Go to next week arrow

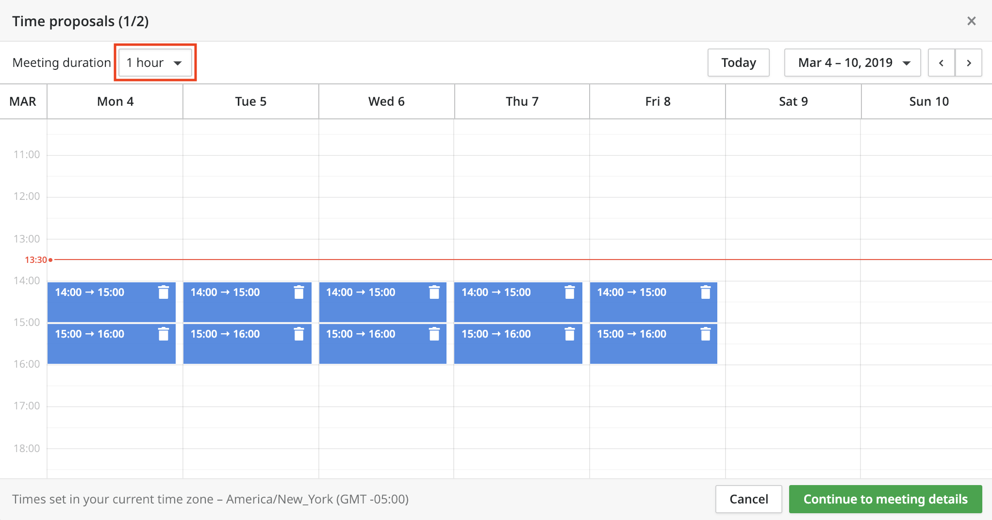pyautogui.click(x=969, y=63)
